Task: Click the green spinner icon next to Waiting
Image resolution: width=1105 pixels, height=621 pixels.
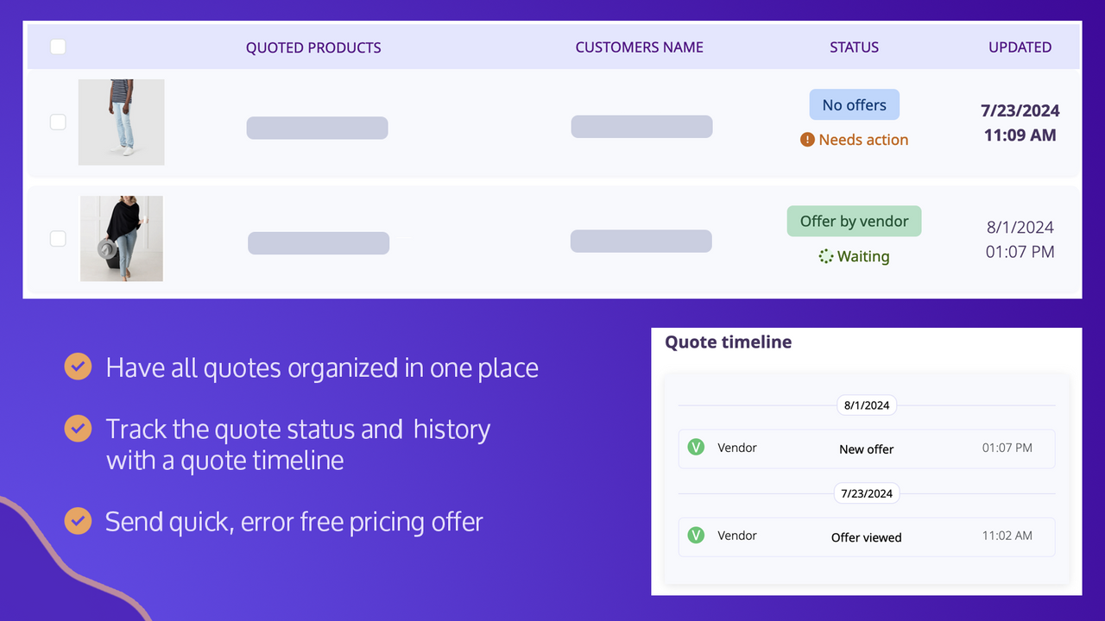Action: pyautogui.click(x=825, y=255)
